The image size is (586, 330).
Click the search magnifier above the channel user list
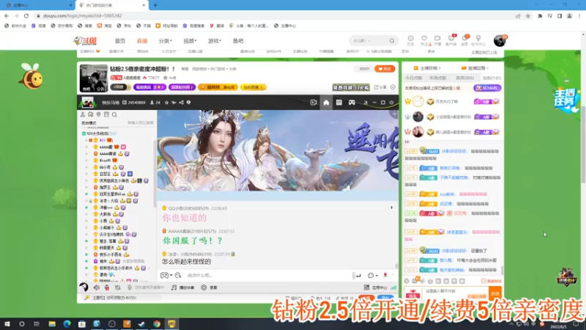114,114
